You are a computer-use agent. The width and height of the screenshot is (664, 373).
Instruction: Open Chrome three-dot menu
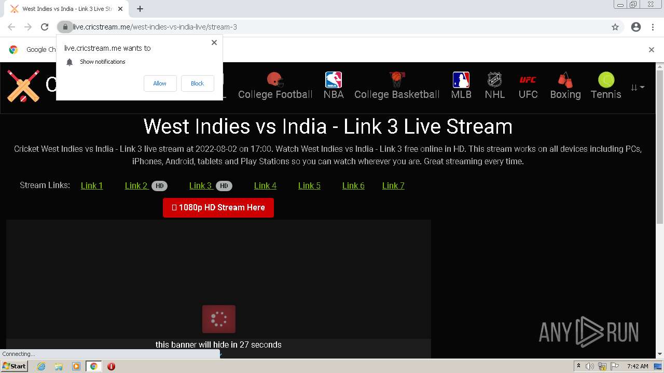pyautogui.click(x=653, y=27)
